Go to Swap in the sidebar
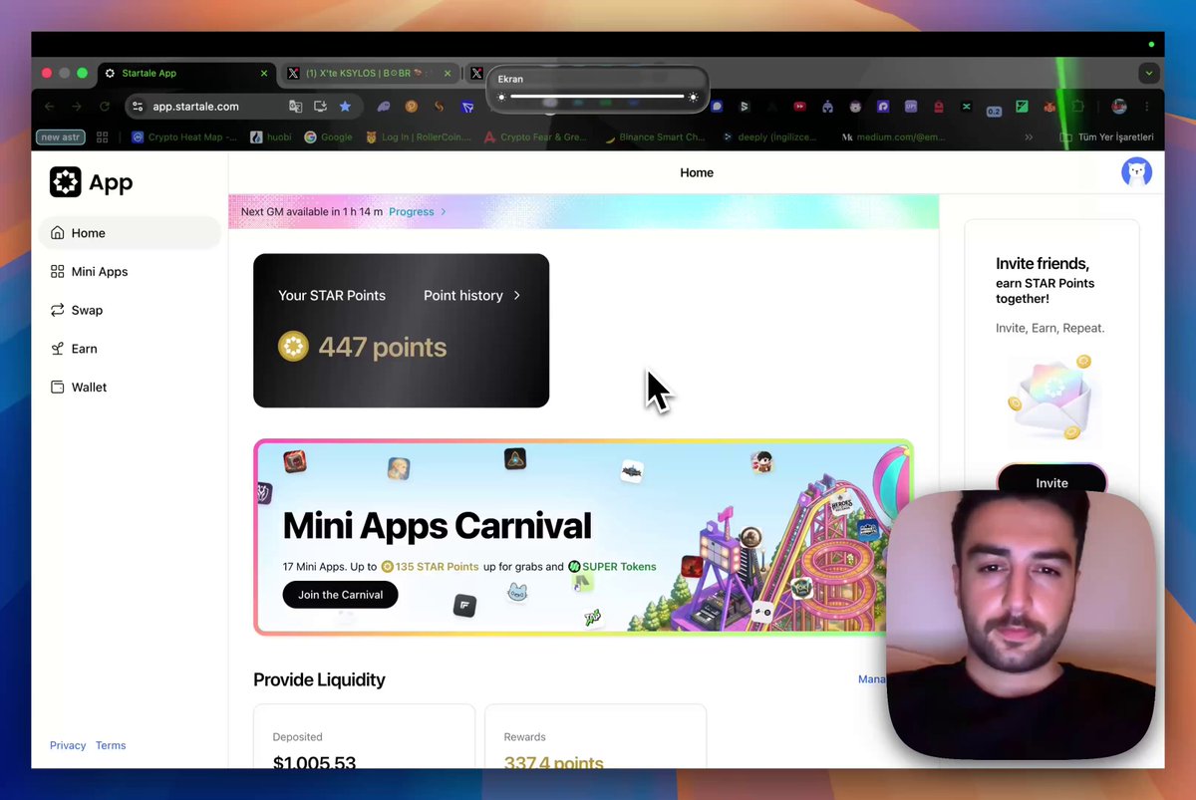 [x=130, y=310]
